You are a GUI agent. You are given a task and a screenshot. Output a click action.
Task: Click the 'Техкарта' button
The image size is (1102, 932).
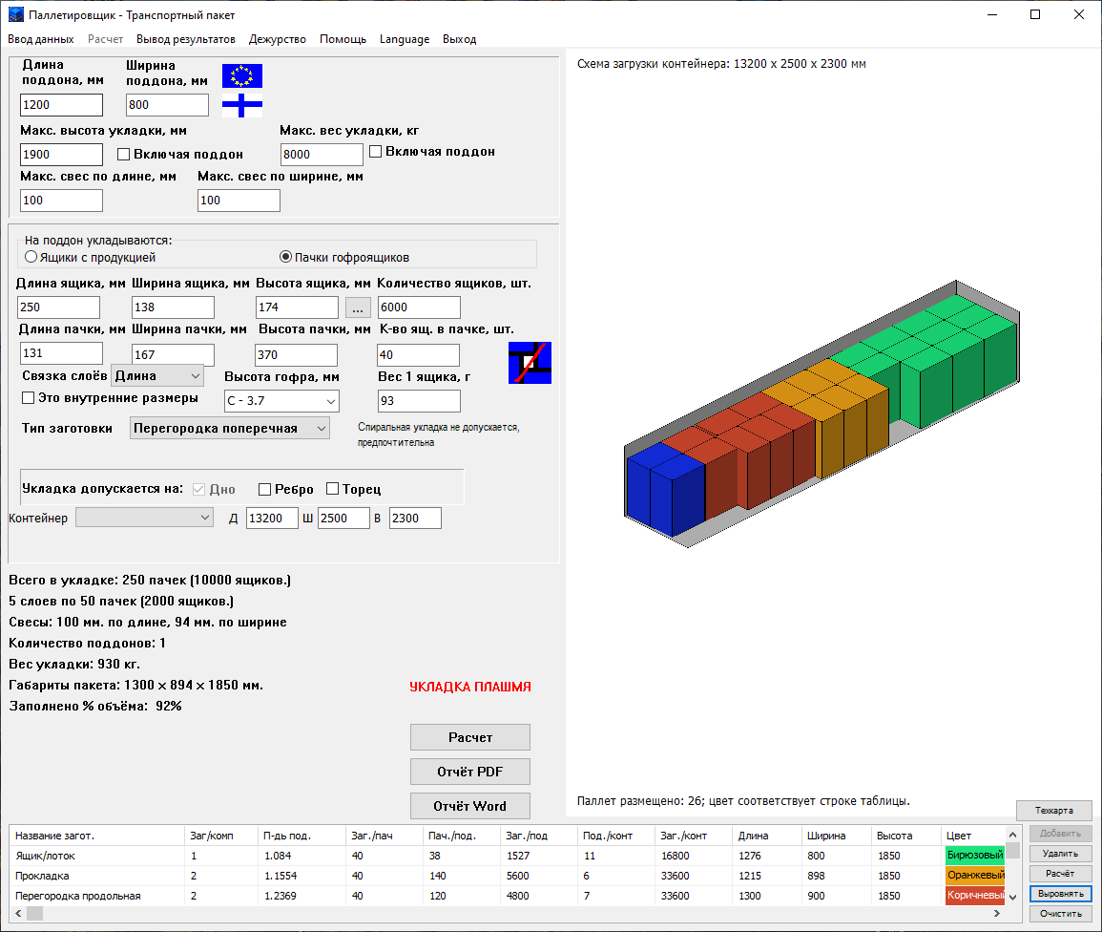[1054, 811]
